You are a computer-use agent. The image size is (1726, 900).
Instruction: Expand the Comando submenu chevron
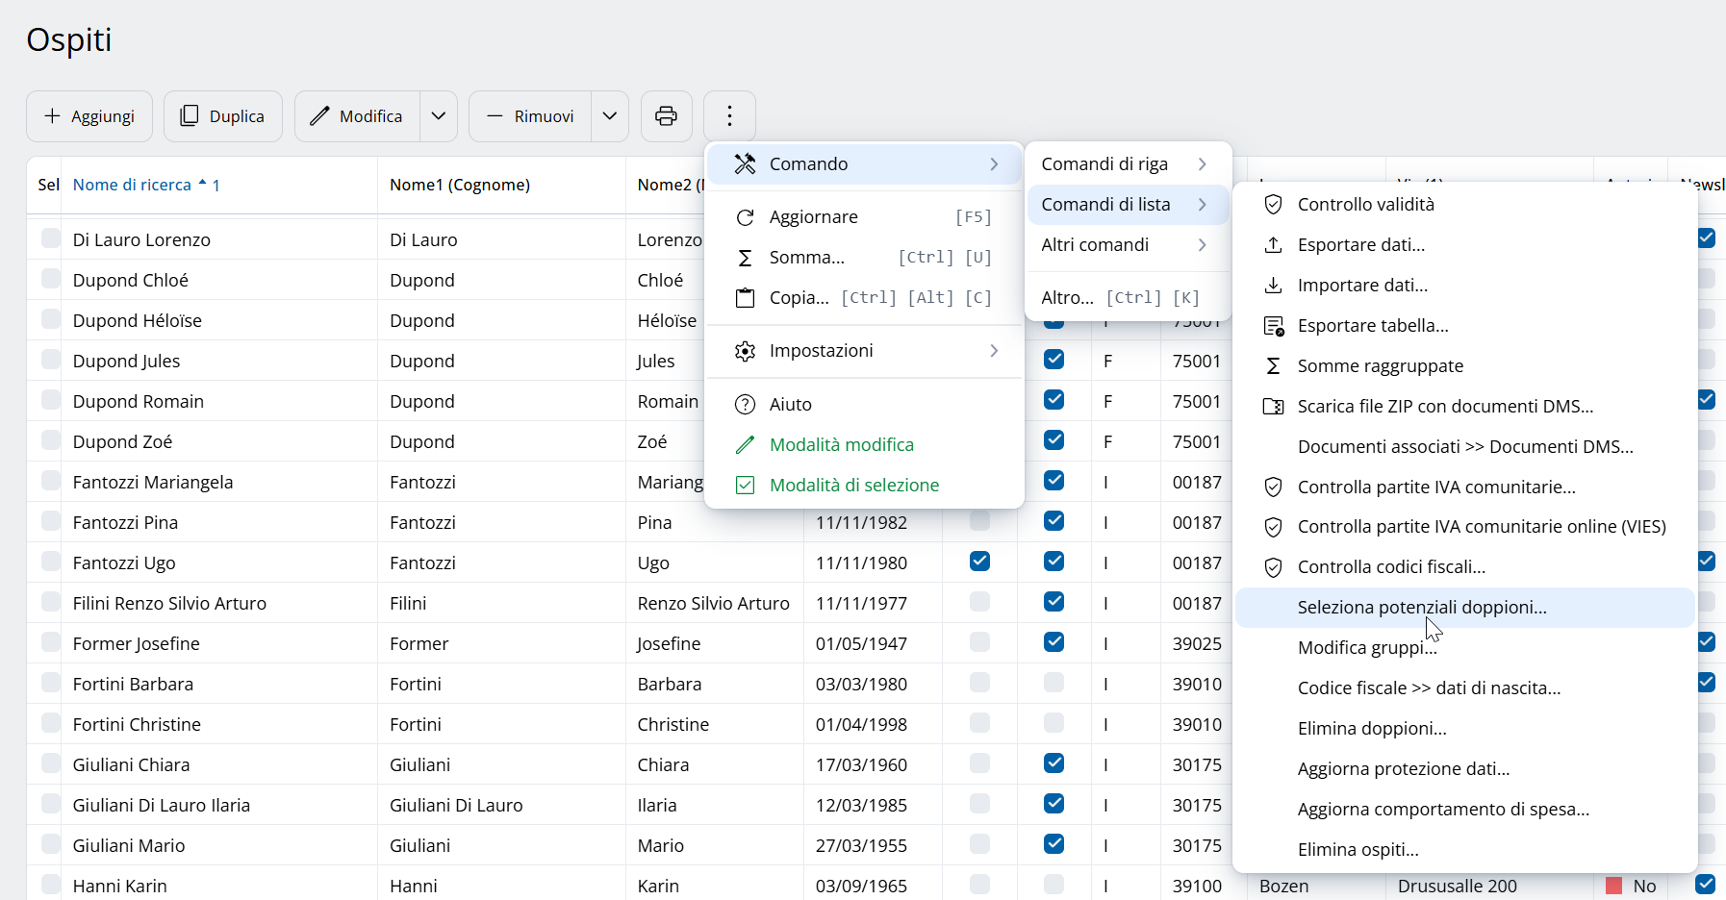click(994, 164)
